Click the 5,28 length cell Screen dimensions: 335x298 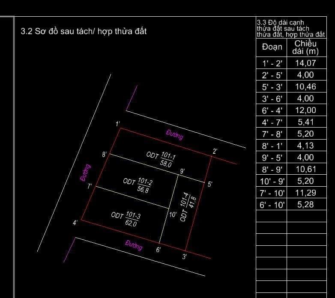[305, 205]
